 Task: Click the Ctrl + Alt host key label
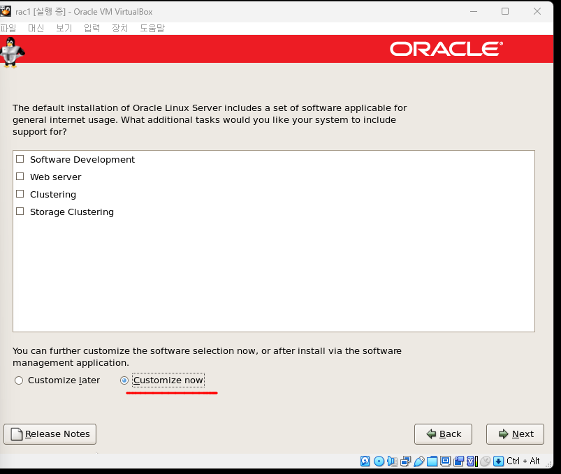[x=523, y=461]
